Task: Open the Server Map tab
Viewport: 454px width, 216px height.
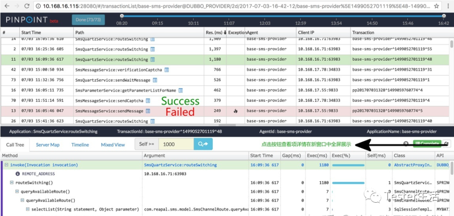Action: pyautogui.click(x=48, y=145)
